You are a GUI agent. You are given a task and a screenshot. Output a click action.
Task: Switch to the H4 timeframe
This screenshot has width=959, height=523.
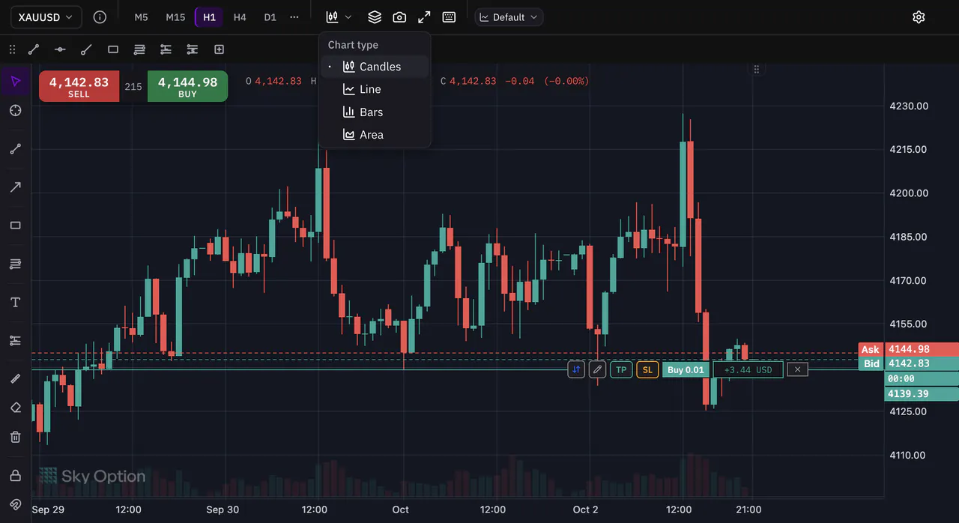click(x=240, y=17)
